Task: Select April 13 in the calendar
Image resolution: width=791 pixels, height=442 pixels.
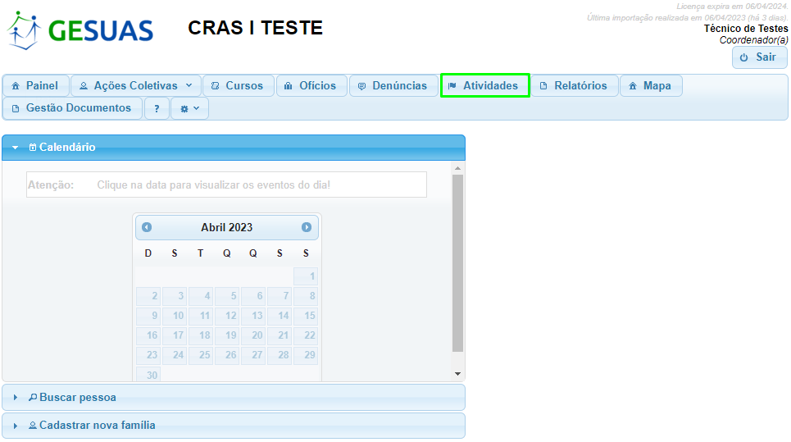Action: [253, 316]
